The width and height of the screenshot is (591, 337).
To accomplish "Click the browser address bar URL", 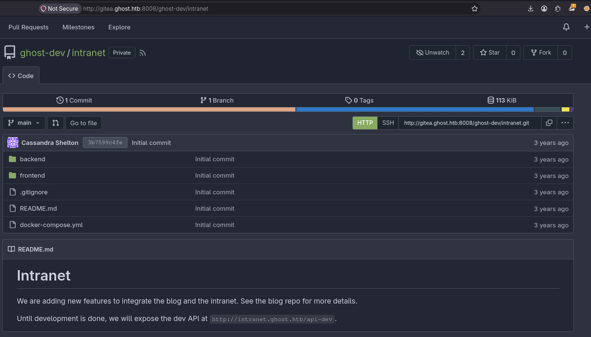I will point(146,9).
